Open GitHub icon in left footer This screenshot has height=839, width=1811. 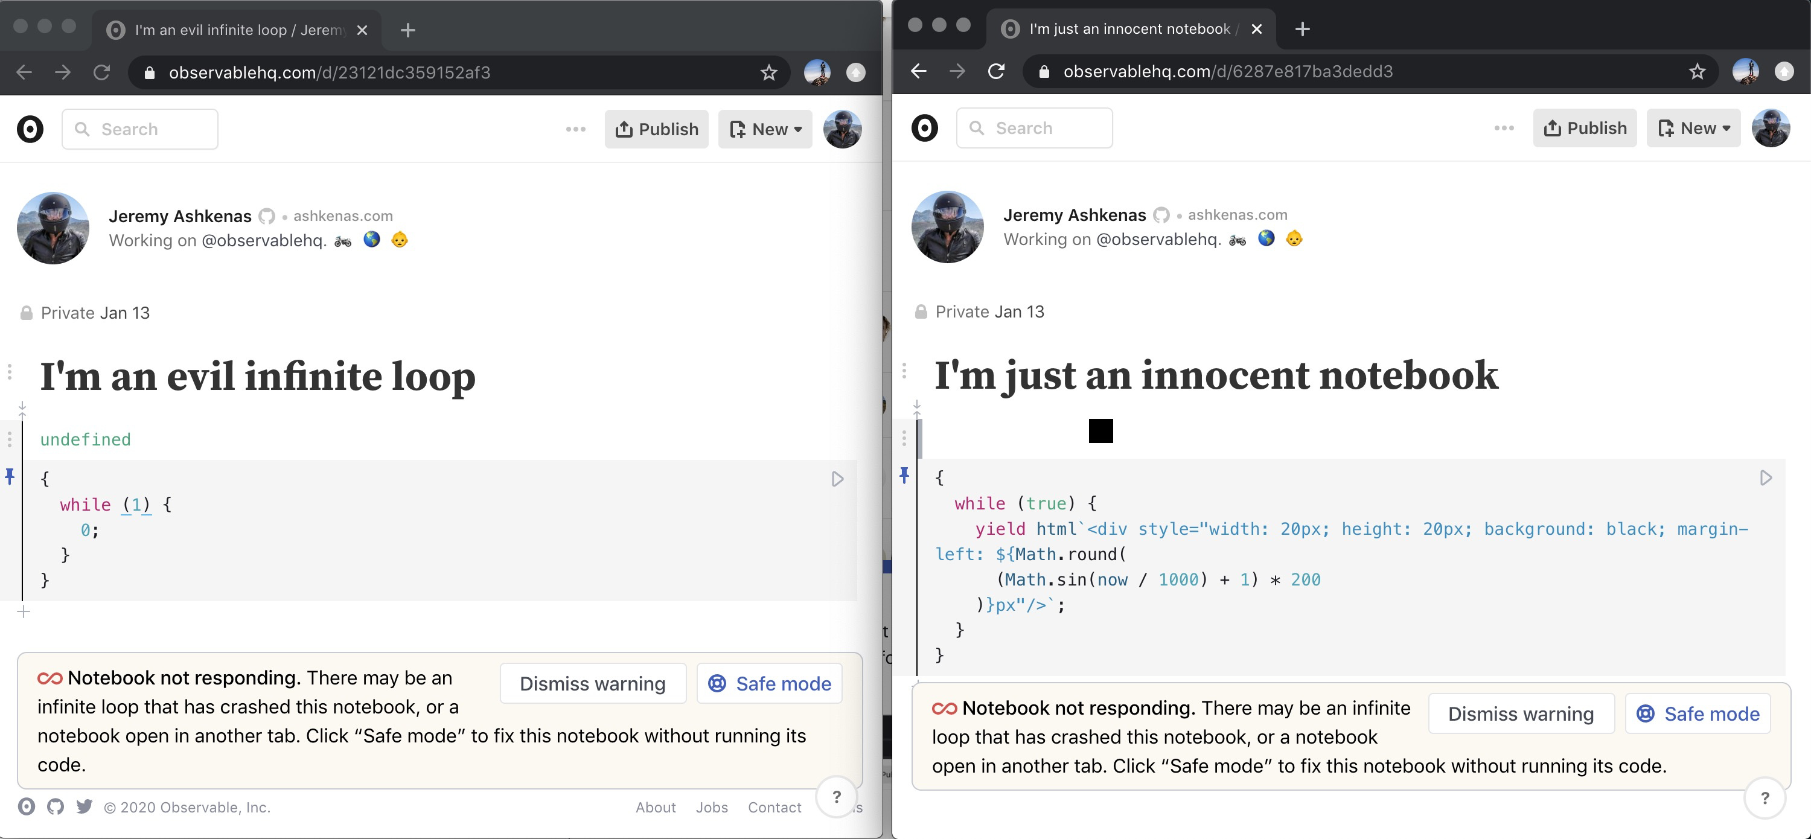pos(56,806)
